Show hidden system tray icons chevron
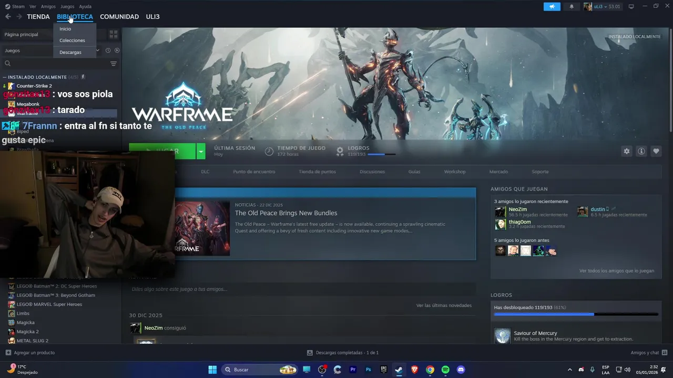Screen dimensions: 673x378 pyautogui.click(x=569, y=370)
